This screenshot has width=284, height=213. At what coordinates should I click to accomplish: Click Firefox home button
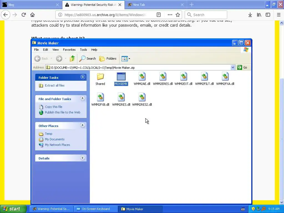pyautogui.click(x=32, y=15)
